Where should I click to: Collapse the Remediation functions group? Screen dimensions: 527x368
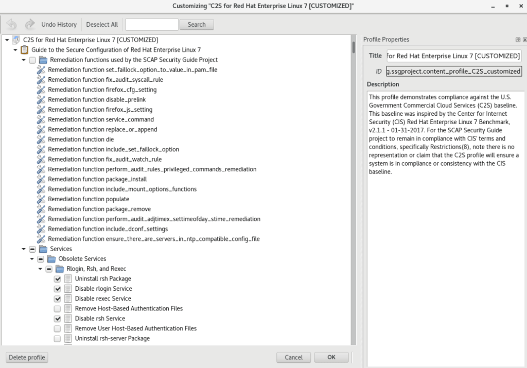(24, 60)
